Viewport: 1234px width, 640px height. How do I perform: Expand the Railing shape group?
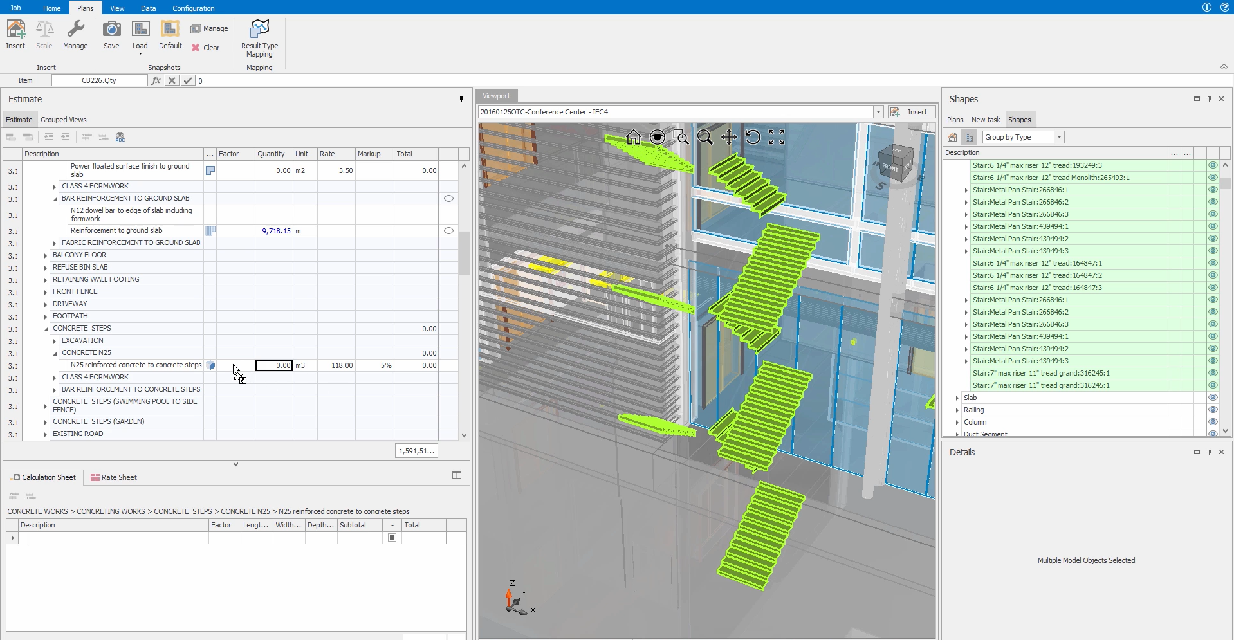click(957, 410)
